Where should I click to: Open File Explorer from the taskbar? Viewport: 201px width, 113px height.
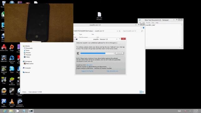click(11, 111)
